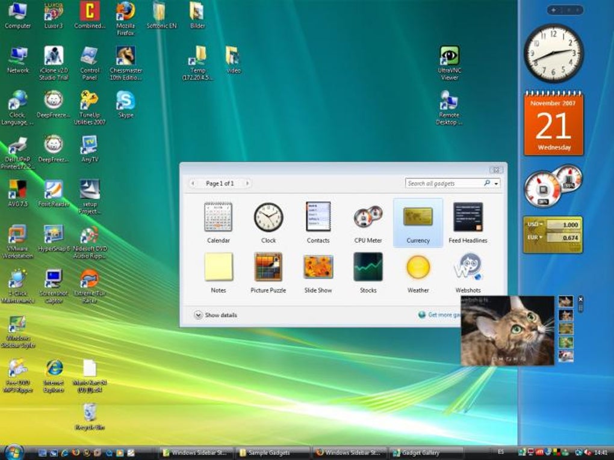Open iClone v2.0 Studio Trial shortcut
Viewport: 614px width, 460px height.
click(54, 63)
